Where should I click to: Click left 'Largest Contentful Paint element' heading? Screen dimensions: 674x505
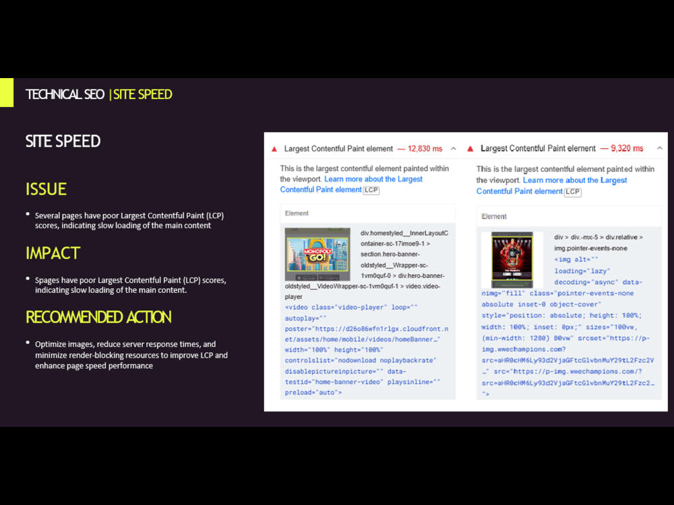[x=338, y=149]
